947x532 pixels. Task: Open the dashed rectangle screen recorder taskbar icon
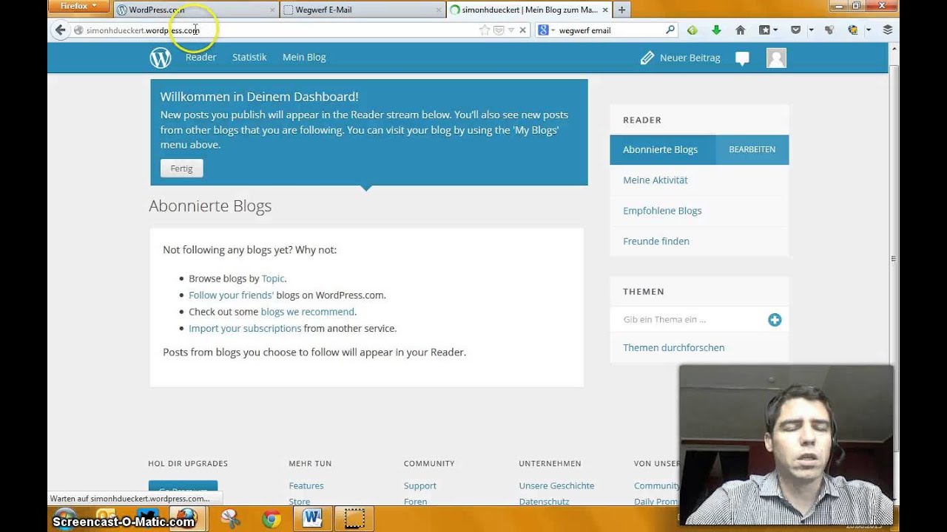click(354, 519)
